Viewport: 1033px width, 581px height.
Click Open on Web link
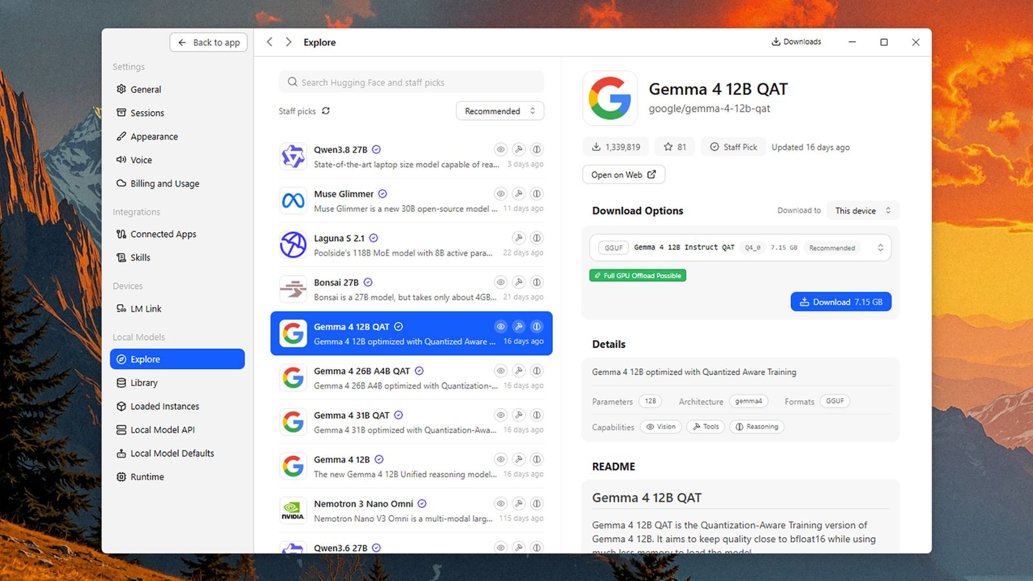(624, 175)
